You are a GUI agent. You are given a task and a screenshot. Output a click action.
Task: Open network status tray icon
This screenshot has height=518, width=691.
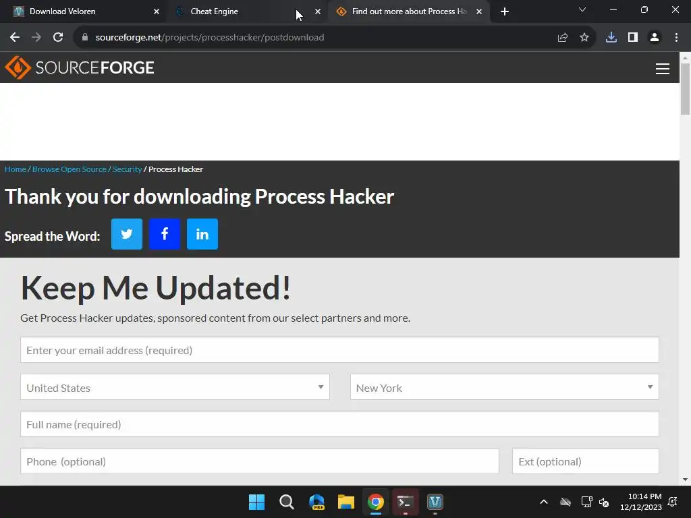586,502
